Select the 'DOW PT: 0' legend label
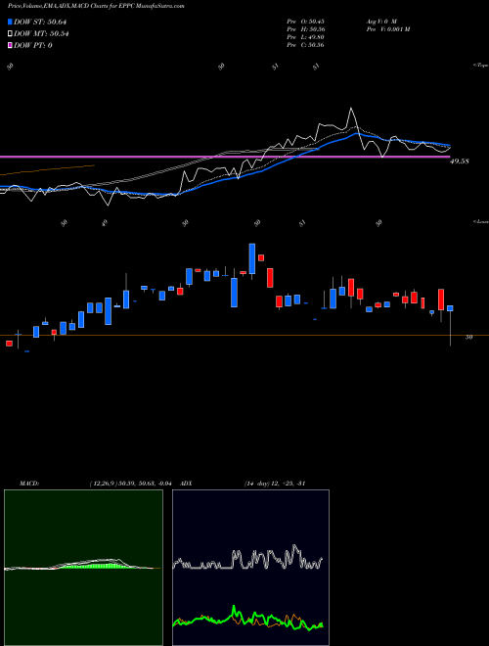Screen dimensions: 489x646 (32, 45)
